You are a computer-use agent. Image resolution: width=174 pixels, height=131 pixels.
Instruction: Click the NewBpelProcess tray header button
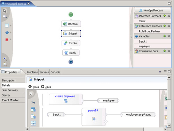152,10
